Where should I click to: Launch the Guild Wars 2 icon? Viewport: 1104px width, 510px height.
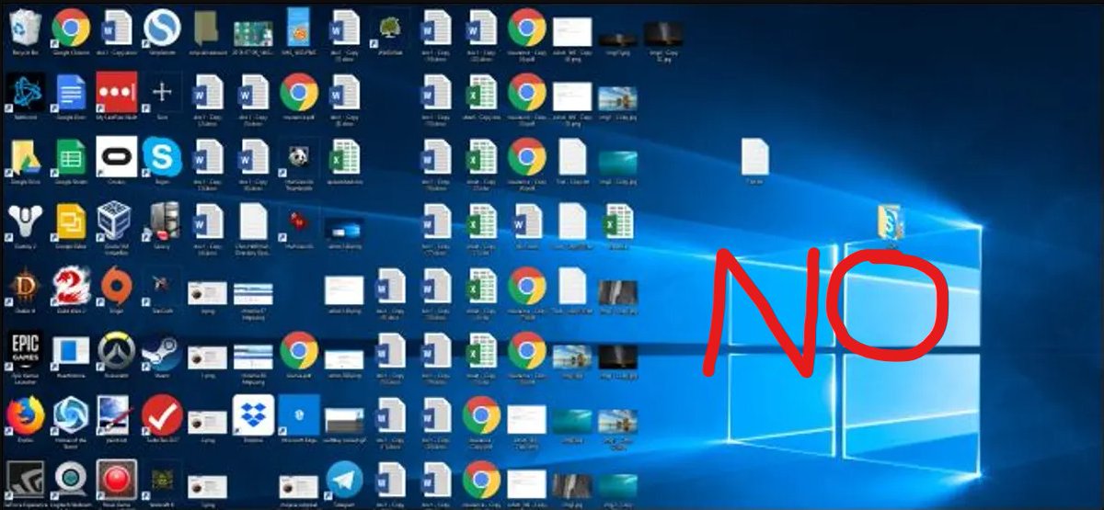point(70,287)
